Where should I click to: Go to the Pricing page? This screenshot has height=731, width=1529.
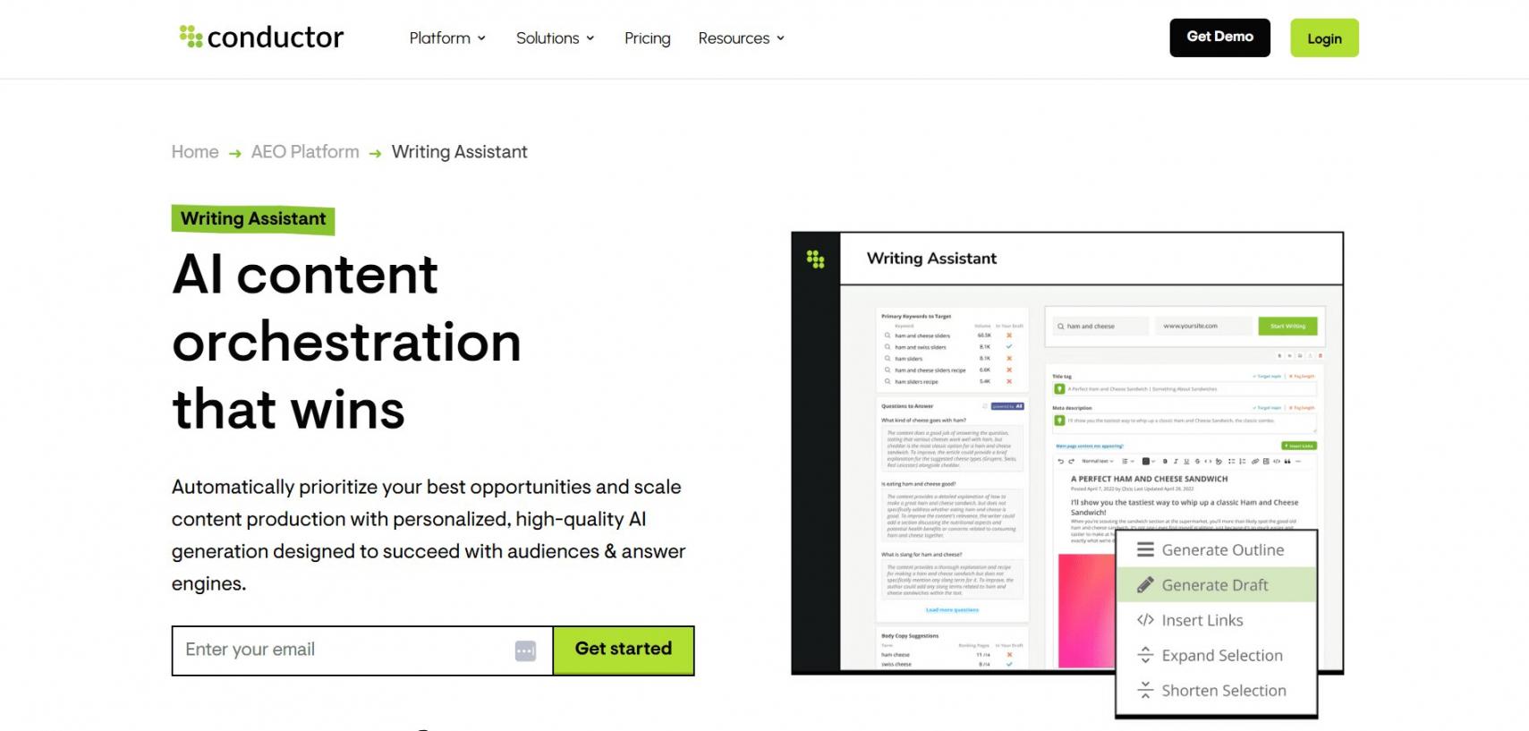click(x=647, y=38)
